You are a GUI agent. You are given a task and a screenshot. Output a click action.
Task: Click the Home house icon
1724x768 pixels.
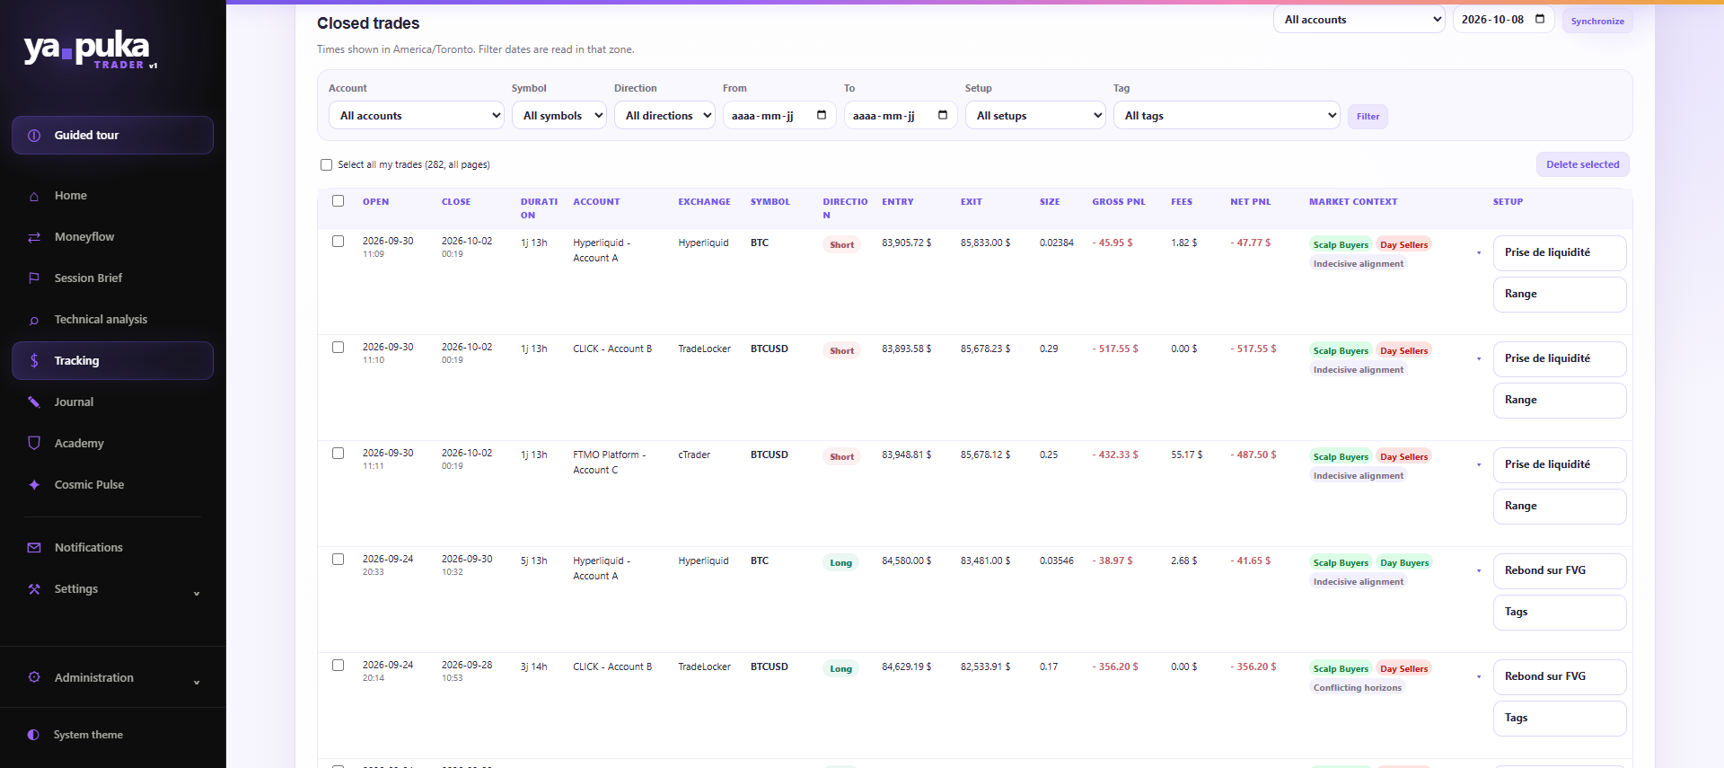point(34,196)
